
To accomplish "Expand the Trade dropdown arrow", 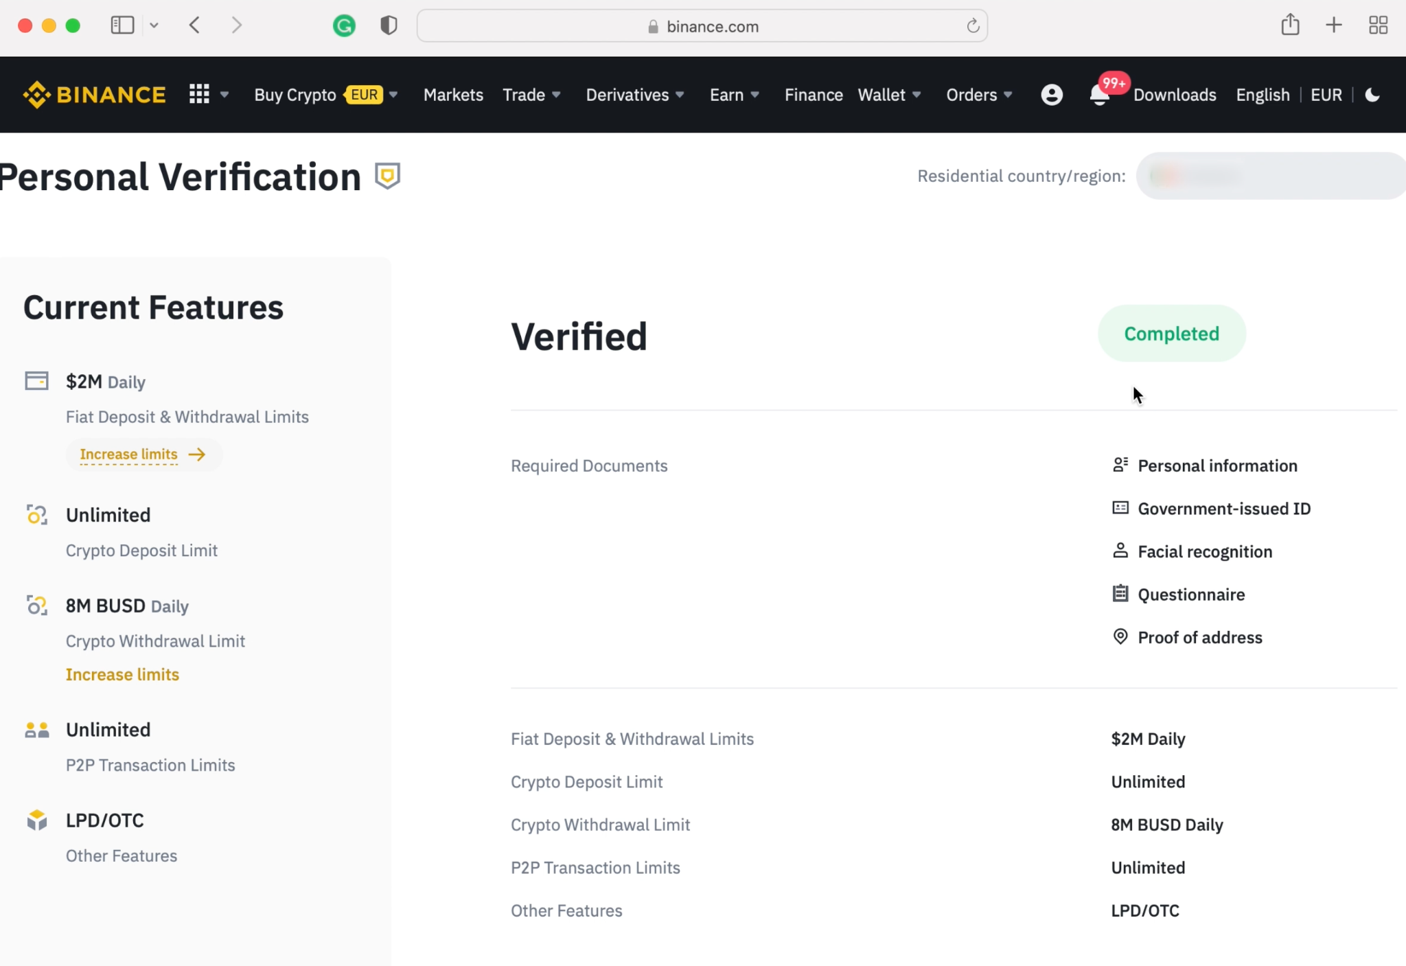I will [x=556, y=95].
